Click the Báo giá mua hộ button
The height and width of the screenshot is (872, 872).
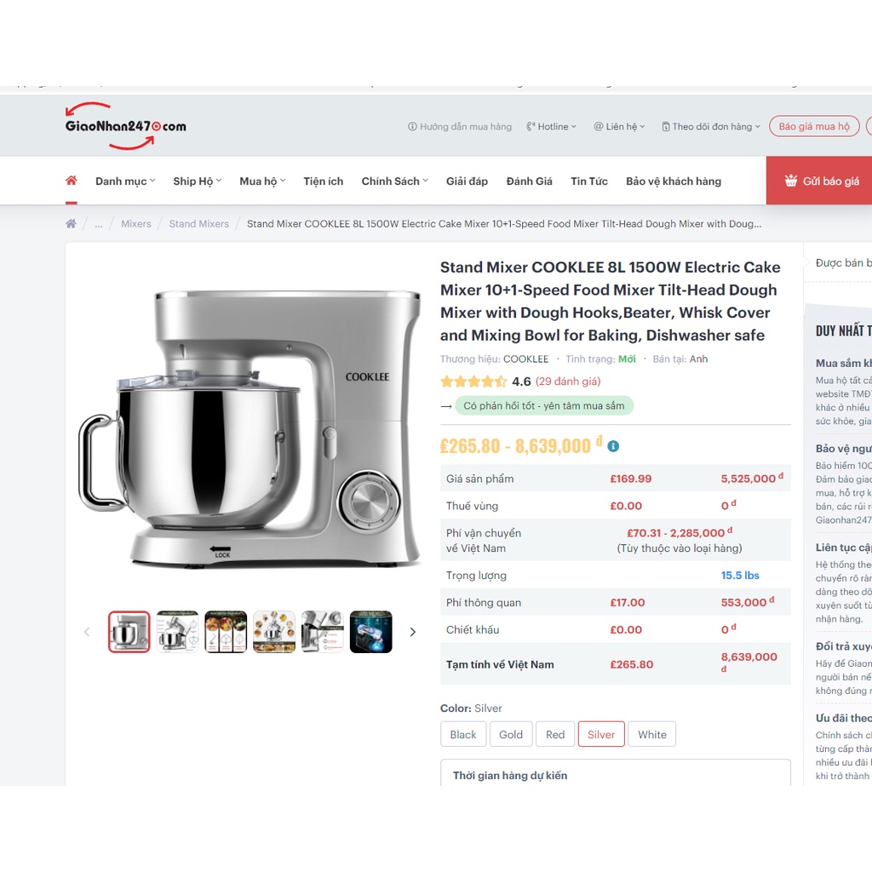pyautogui.click(x=814, y=126)
